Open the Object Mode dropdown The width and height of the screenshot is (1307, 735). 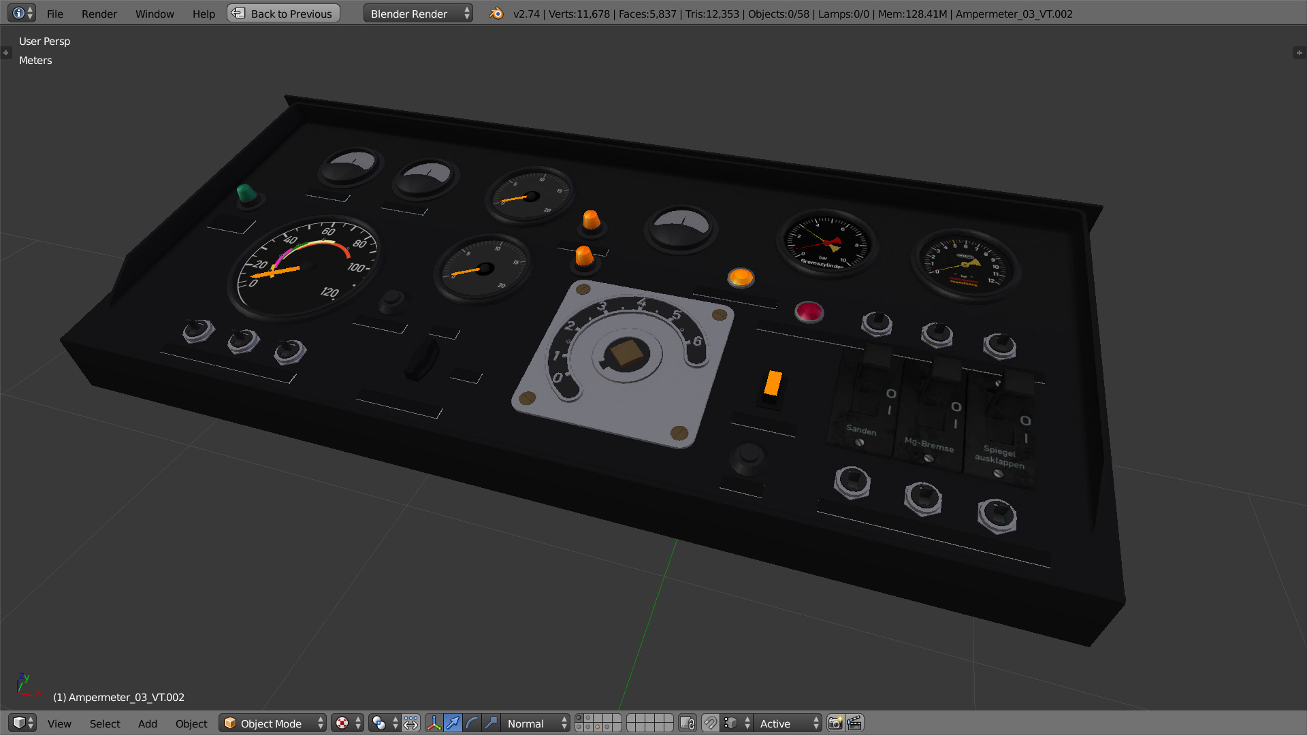(273, 723)
